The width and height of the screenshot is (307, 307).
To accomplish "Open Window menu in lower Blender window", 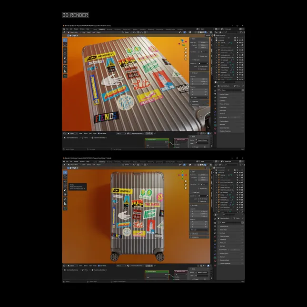I will pos(82,161).
